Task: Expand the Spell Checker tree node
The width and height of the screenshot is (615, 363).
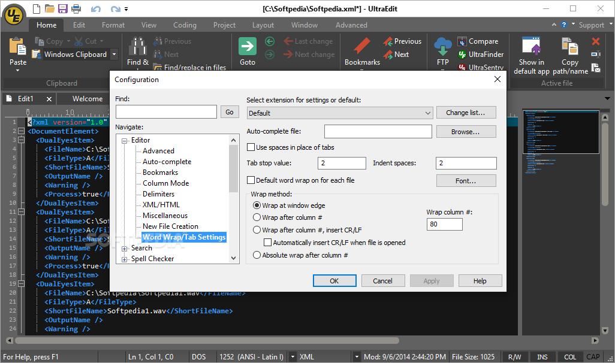Action: tap(124, 259)
